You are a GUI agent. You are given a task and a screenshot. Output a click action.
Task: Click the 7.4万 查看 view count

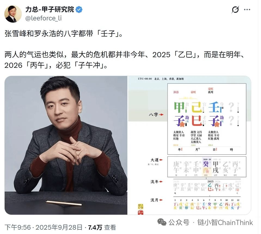coord(102,227)
